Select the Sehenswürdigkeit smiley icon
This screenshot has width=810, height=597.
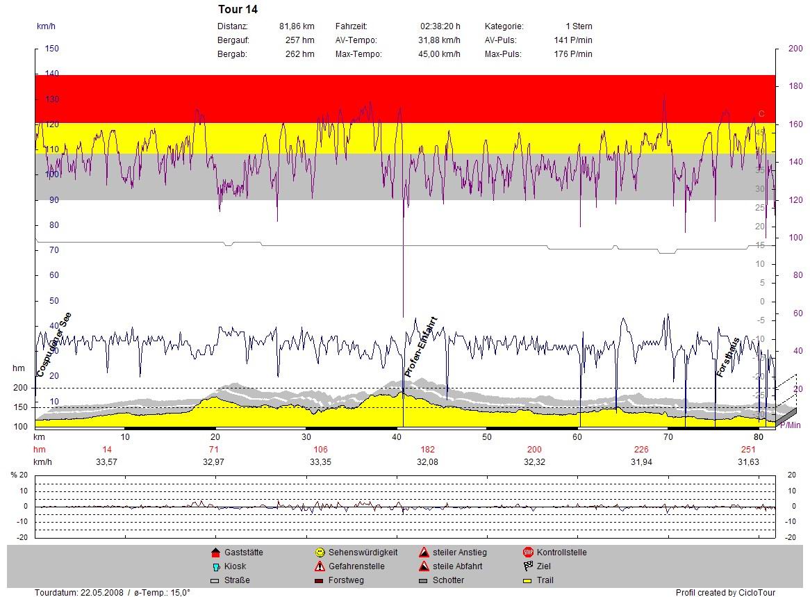320,553
